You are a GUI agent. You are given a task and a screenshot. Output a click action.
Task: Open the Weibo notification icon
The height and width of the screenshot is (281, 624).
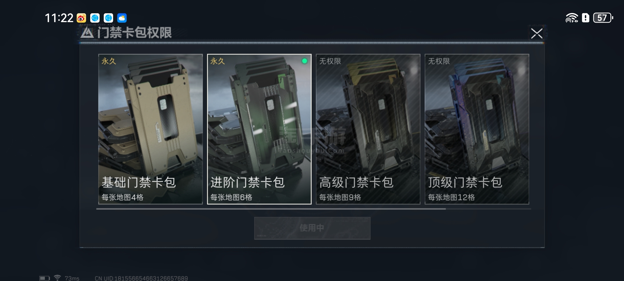[81, 18]
